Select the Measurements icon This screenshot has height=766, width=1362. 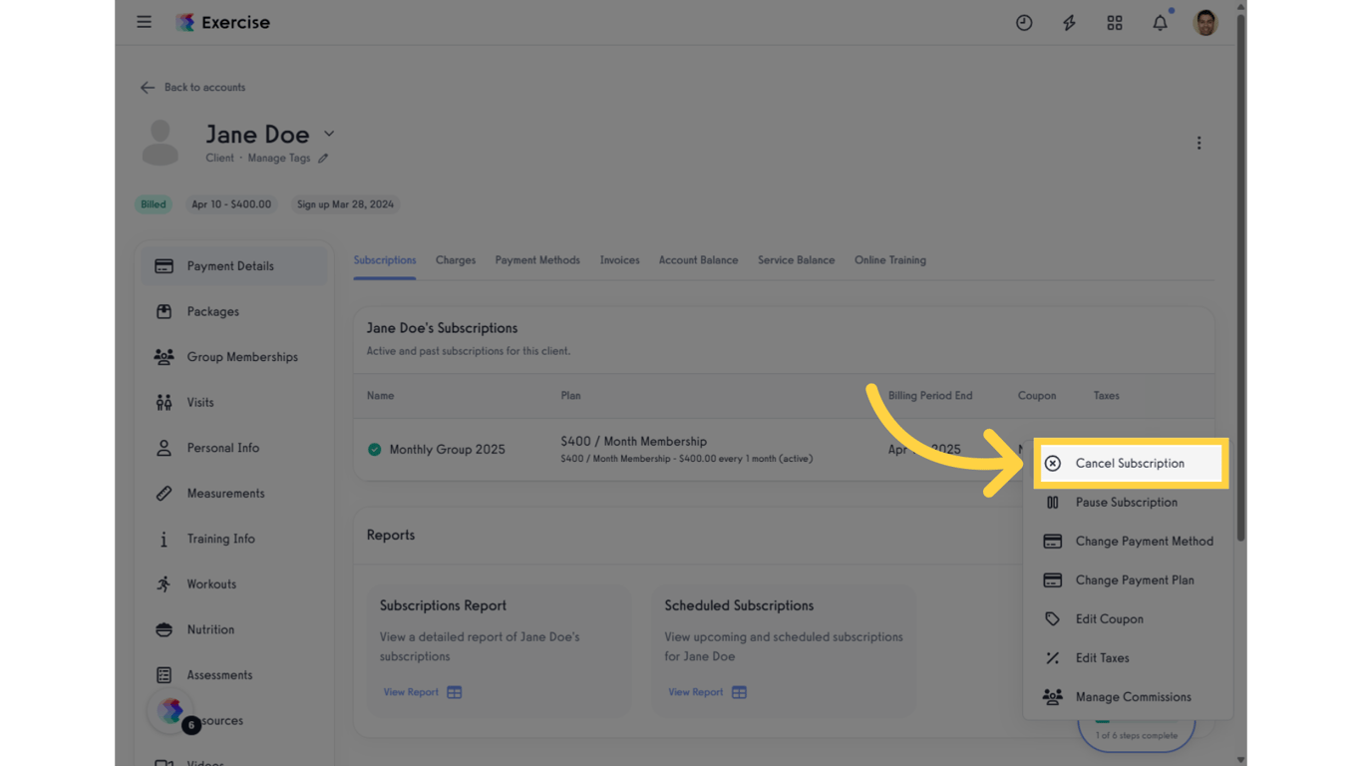coord(163,493)
